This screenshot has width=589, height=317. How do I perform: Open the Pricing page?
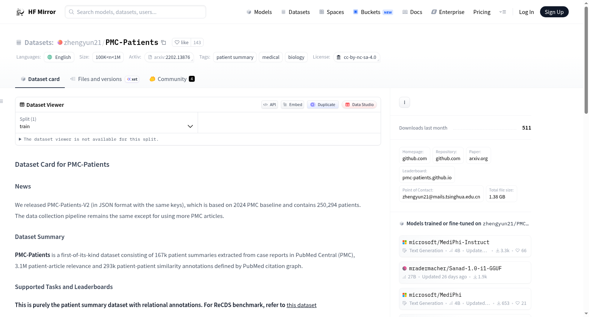click(x=482, y=12)
